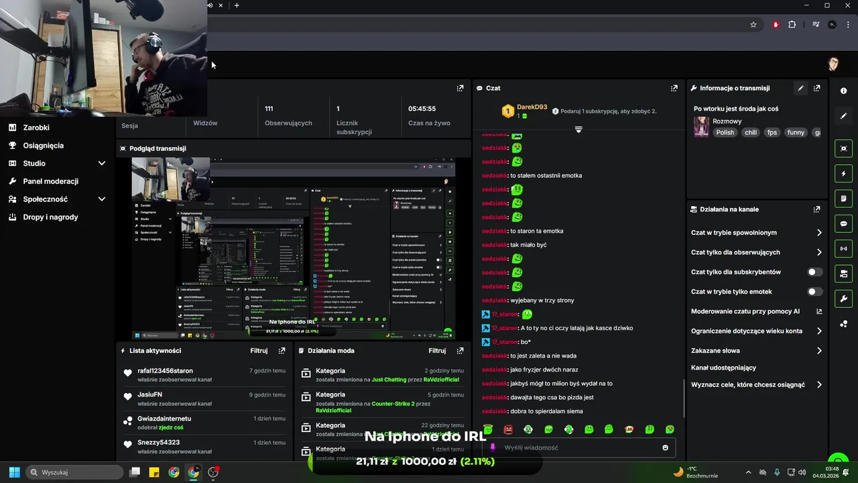
Task: Toggle Czat w trybie tylko emotek switch
Action: 815,292
